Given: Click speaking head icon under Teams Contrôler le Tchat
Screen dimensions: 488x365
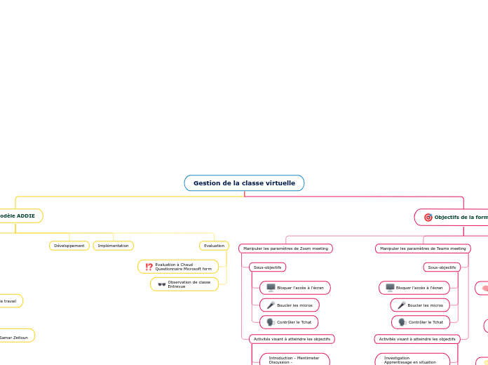Looking at the screenshot, I should point(402,322).
